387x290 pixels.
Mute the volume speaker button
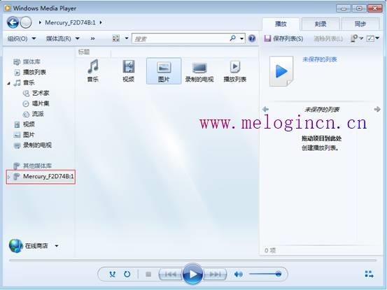(x=238, y=274)
